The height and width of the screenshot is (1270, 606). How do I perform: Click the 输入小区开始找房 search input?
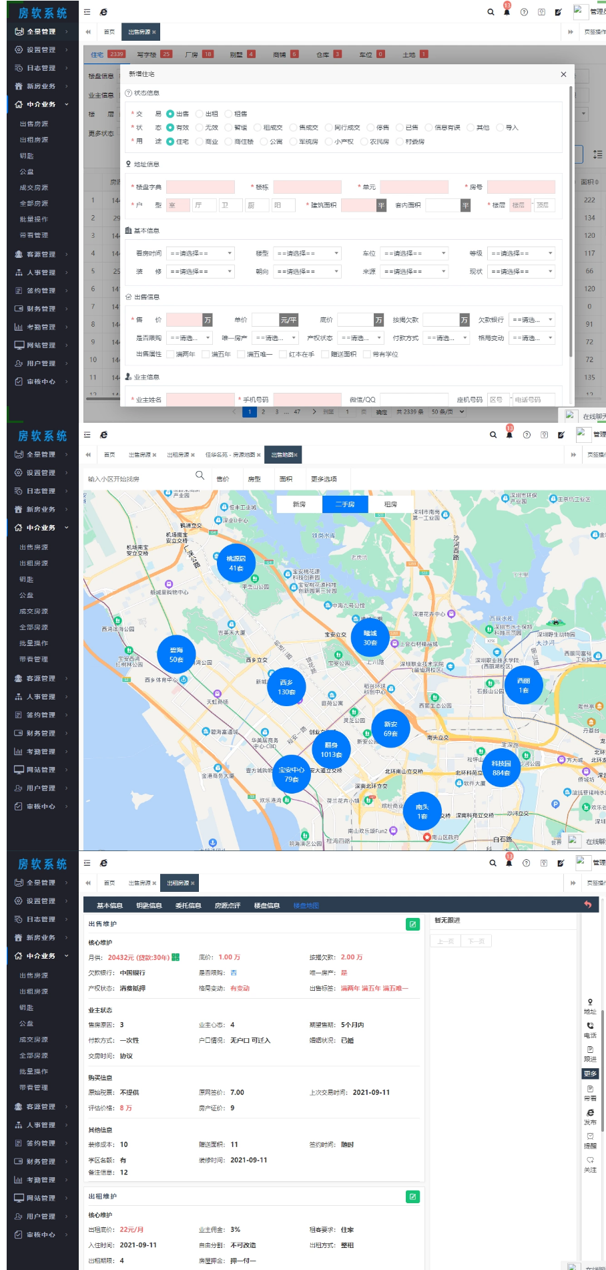[139, 479]
